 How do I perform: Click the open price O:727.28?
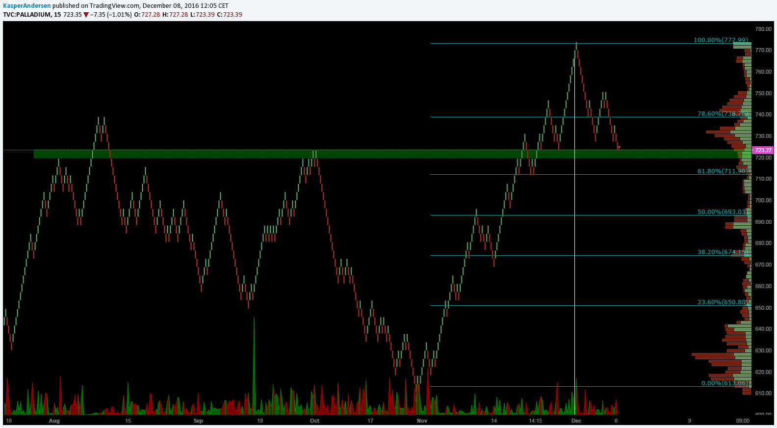pyautogui.click(x=147, y=15)
